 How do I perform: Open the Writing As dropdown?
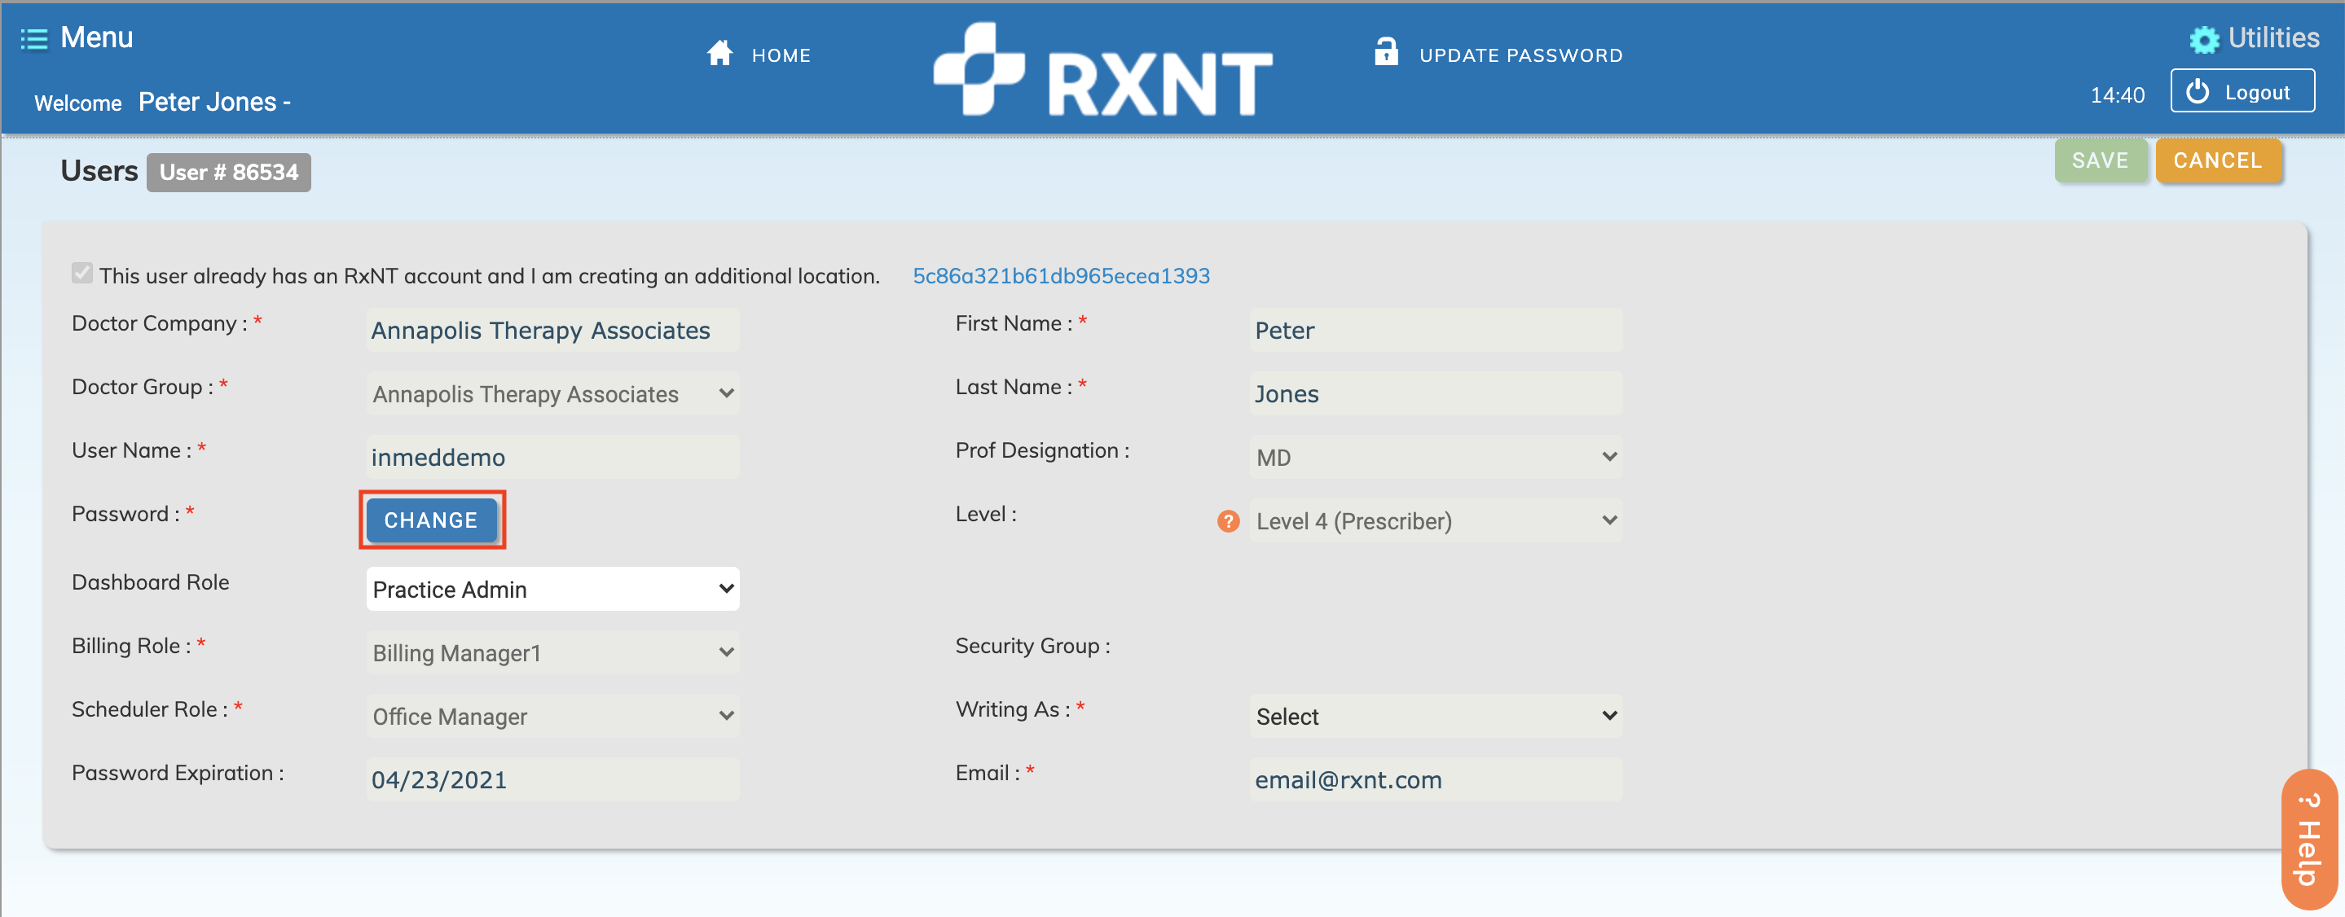pos(1436,717)
